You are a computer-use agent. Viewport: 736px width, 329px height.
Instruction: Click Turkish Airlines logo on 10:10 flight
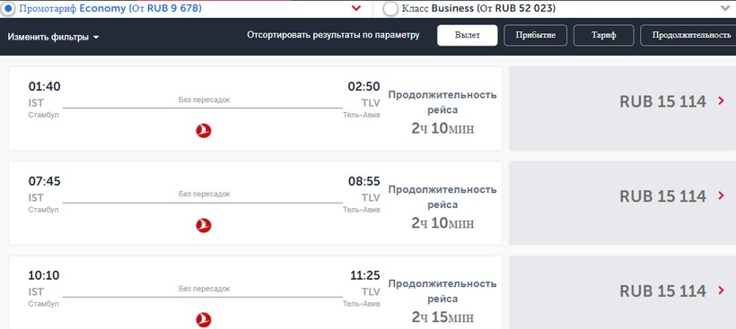pyautogui.click(x=203, y=320)
